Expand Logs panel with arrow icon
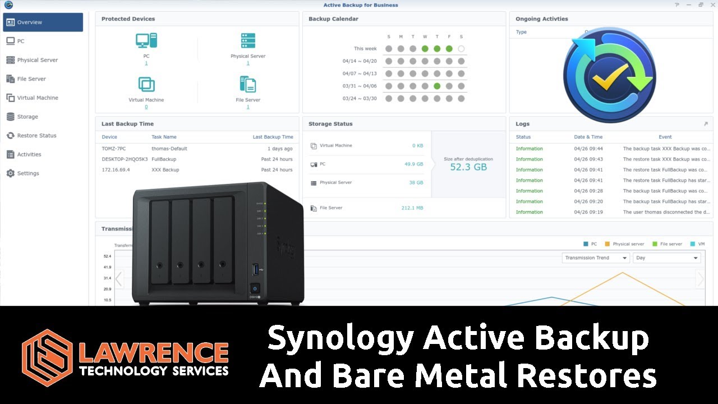Screen dimensions: 718x404 pos(706,124)
